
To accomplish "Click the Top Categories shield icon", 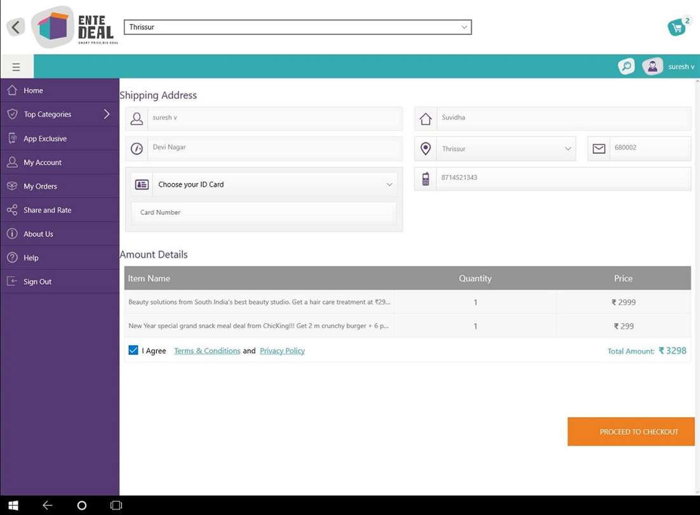I will [x=13, y=114].
